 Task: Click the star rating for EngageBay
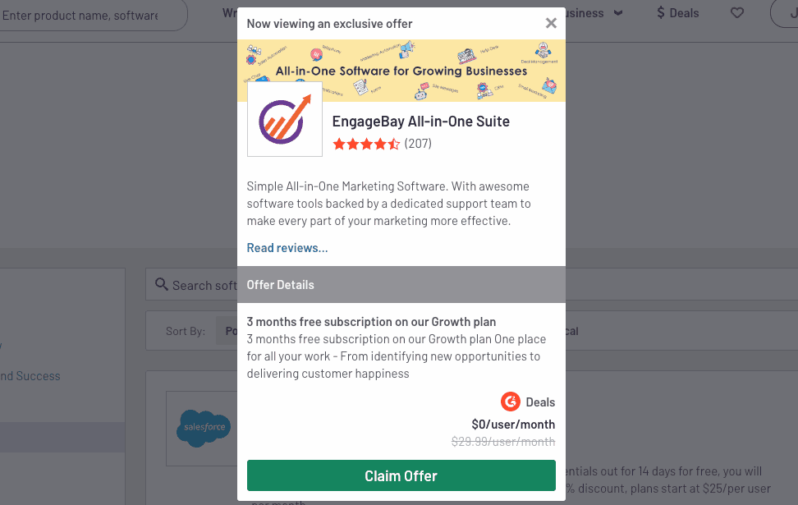point(366,144)
